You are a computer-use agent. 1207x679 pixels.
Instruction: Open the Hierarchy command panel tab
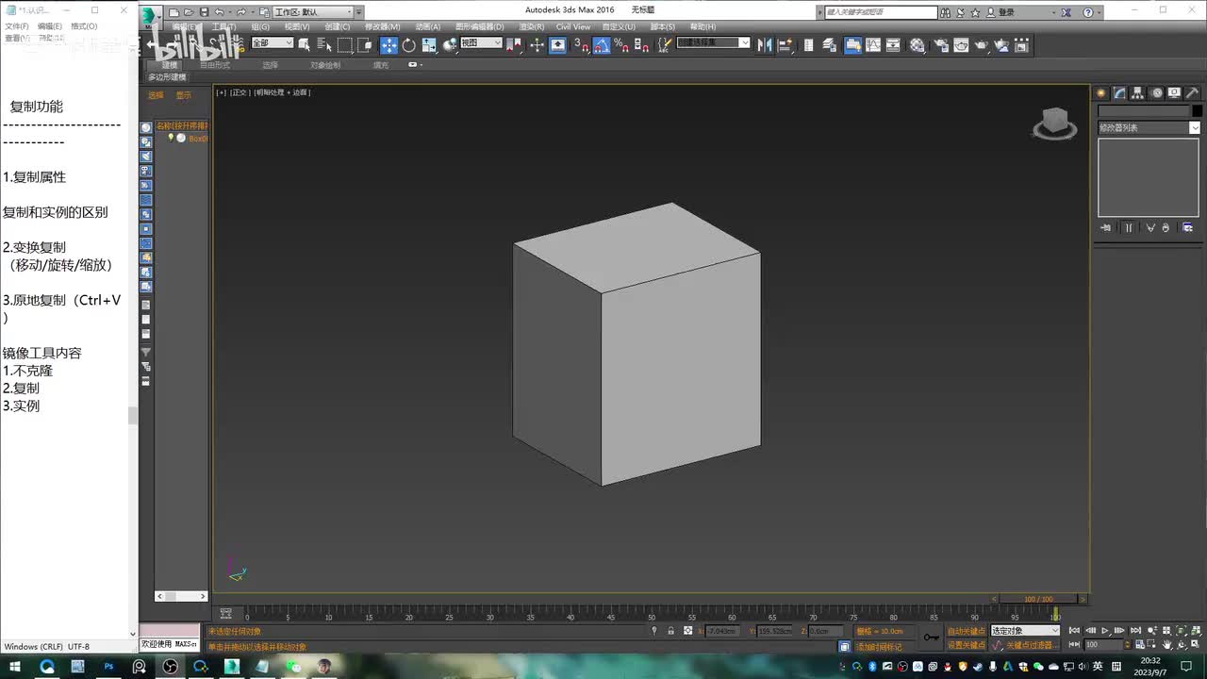[1137, 92]
